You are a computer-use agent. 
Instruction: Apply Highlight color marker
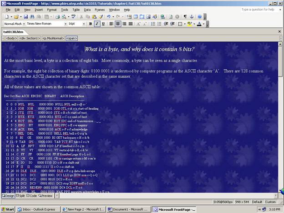pyautogui.click(x=190, y=24)
